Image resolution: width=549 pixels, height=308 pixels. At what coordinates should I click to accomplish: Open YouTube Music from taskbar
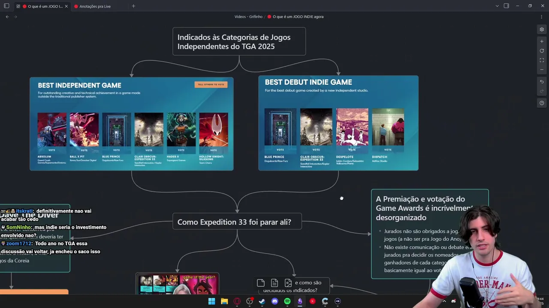(313, 301)
